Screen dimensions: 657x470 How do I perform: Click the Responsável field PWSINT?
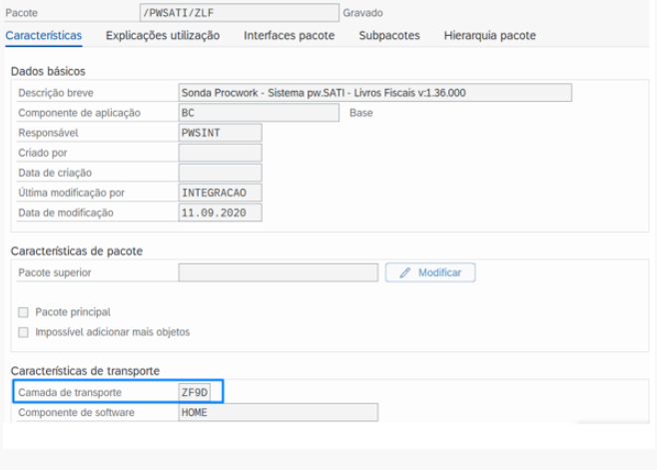pyautogui.click(x=220, y=133)
